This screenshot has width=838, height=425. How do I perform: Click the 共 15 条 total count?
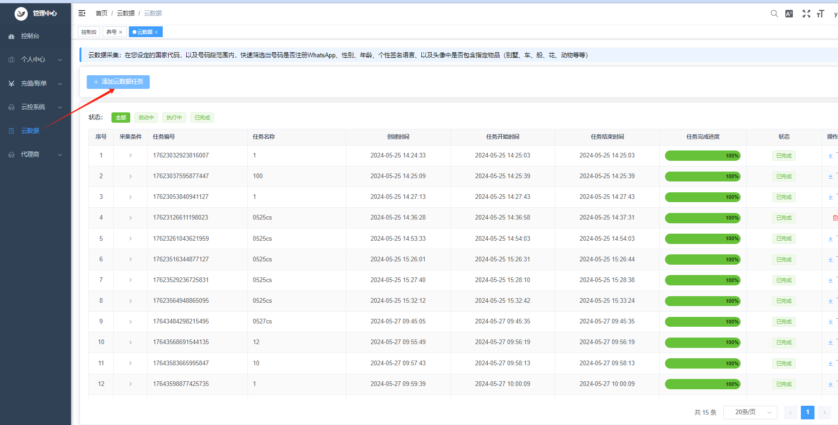pos(705,412)
